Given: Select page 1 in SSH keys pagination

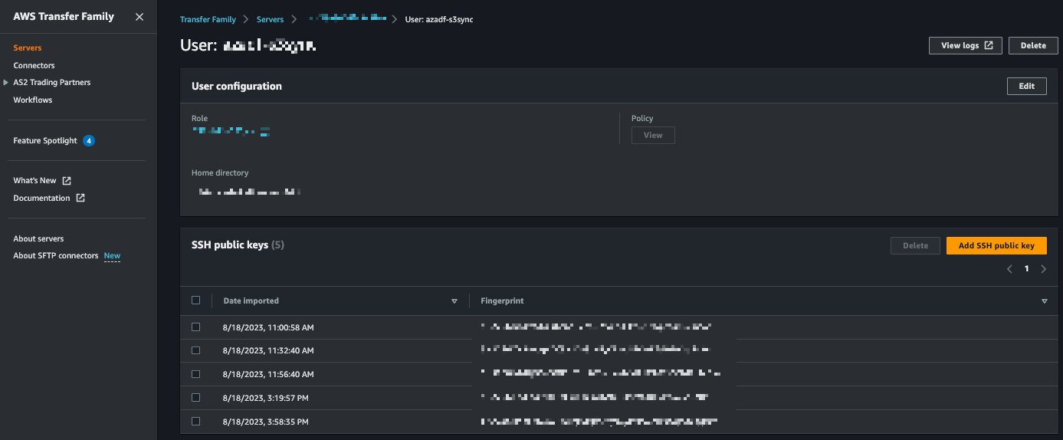Looking at the screenshot, I should (x=1027, y=269).
